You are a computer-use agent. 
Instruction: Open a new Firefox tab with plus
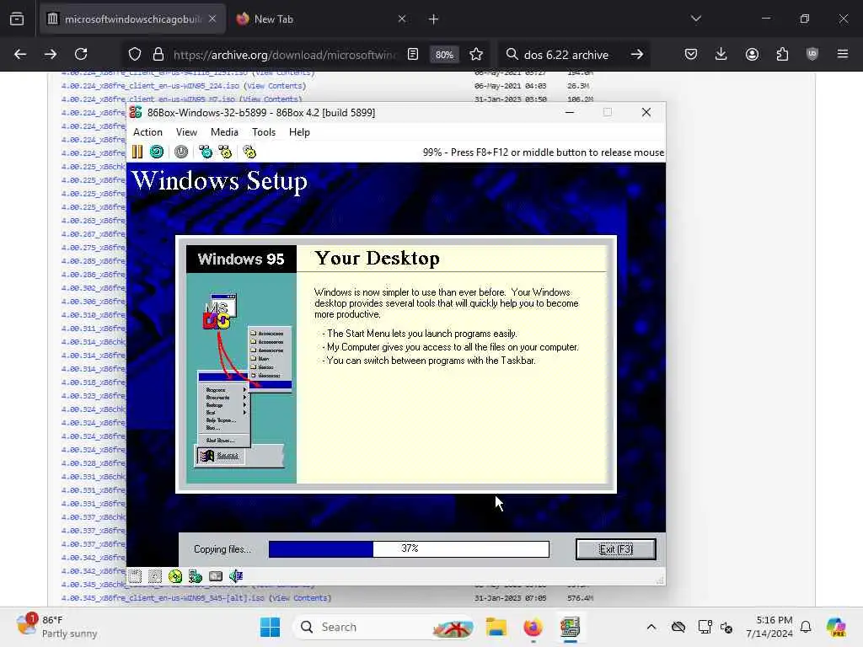click(434, 19)
